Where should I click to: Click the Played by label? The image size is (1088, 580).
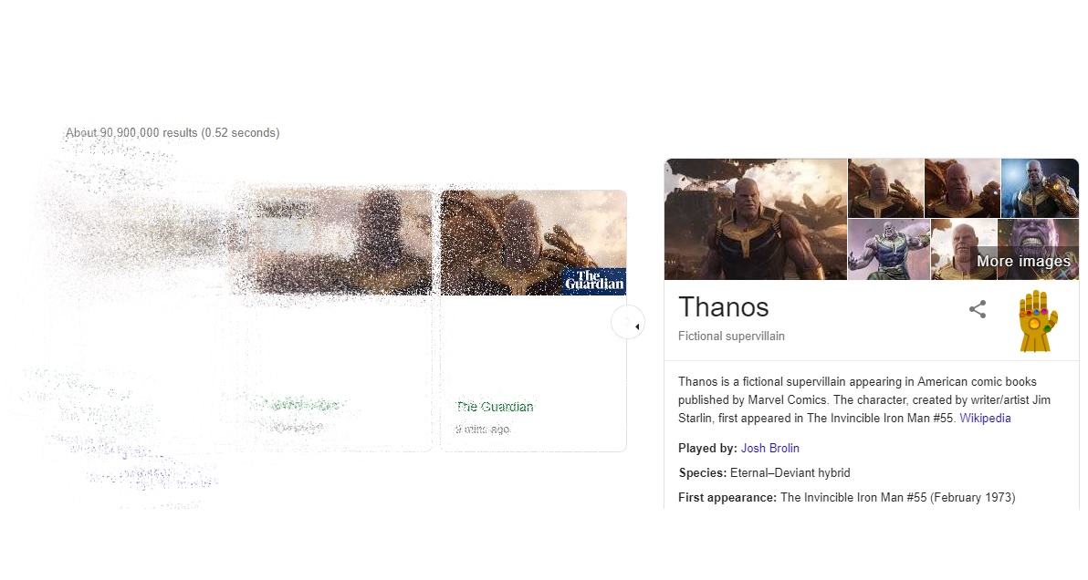pos(707,448)
